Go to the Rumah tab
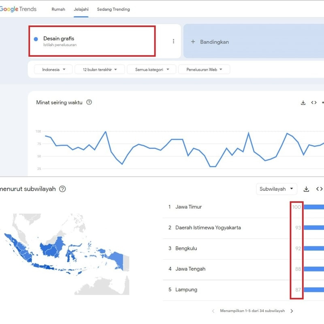 [58, 9]
